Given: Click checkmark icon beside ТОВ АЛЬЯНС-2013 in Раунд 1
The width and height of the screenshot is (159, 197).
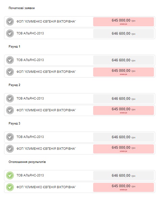Looking at the screenshot, I should [10, 60].
